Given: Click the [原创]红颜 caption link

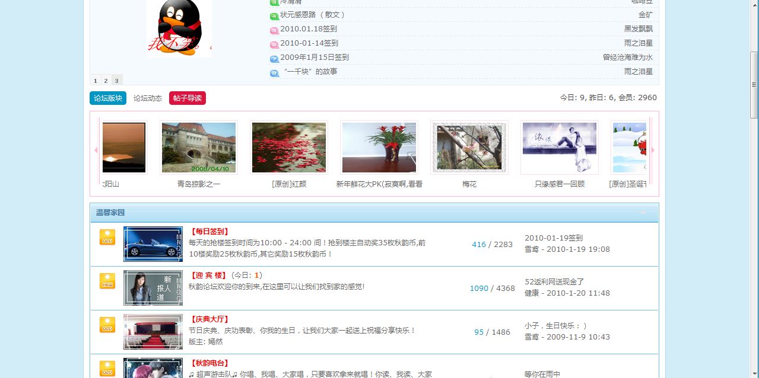Looking at the screenshot, I should coord(289,184).
